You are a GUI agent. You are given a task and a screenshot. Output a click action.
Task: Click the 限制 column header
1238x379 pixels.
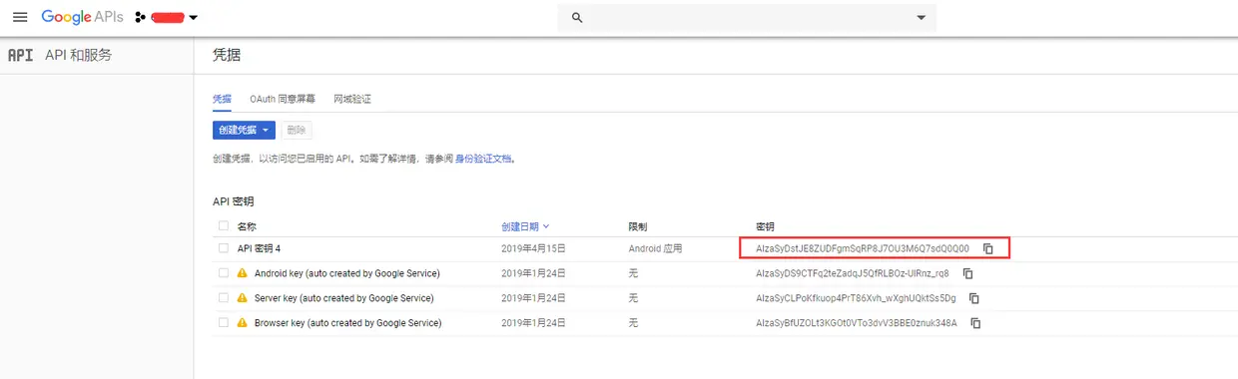pos(638,226)
